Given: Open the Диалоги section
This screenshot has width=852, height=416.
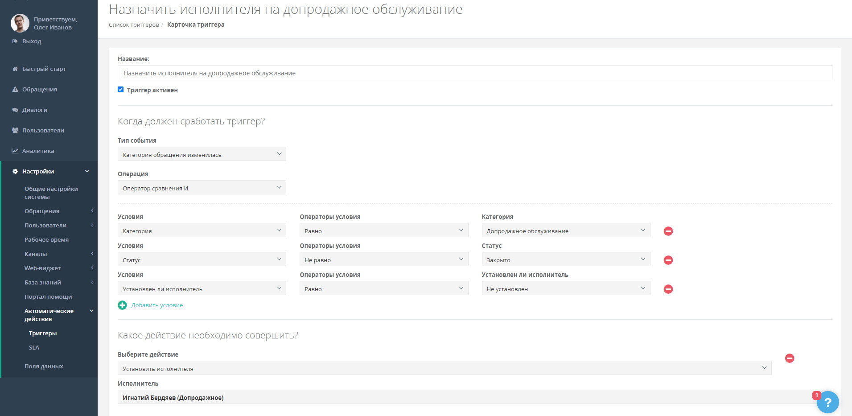Looking at the screenshot, I should coord(35,110).
